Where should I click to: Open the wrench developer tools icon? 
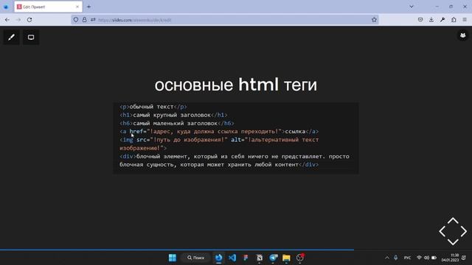pos(442,20)
